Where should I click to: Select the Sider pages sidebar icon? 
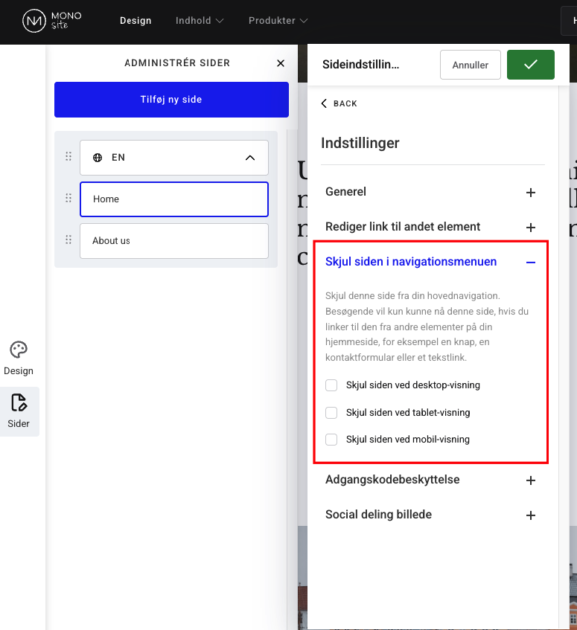click(x=19, y=411)
